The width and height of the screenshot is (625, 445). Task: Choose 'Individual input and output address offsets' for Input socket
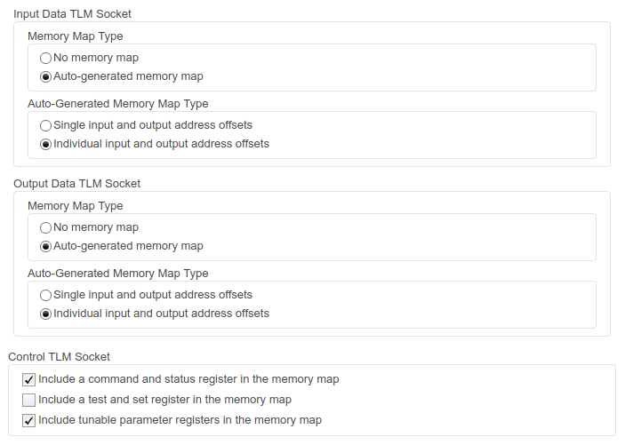tap(46, 144)
